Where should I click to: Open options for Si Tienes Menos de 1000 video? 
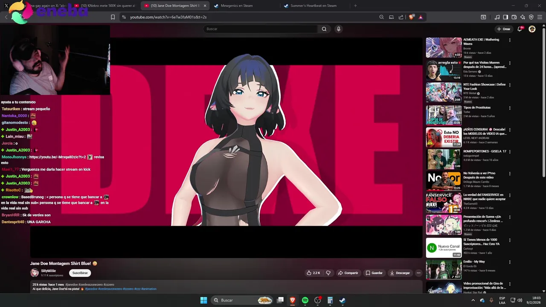click(x=510, y=240)
